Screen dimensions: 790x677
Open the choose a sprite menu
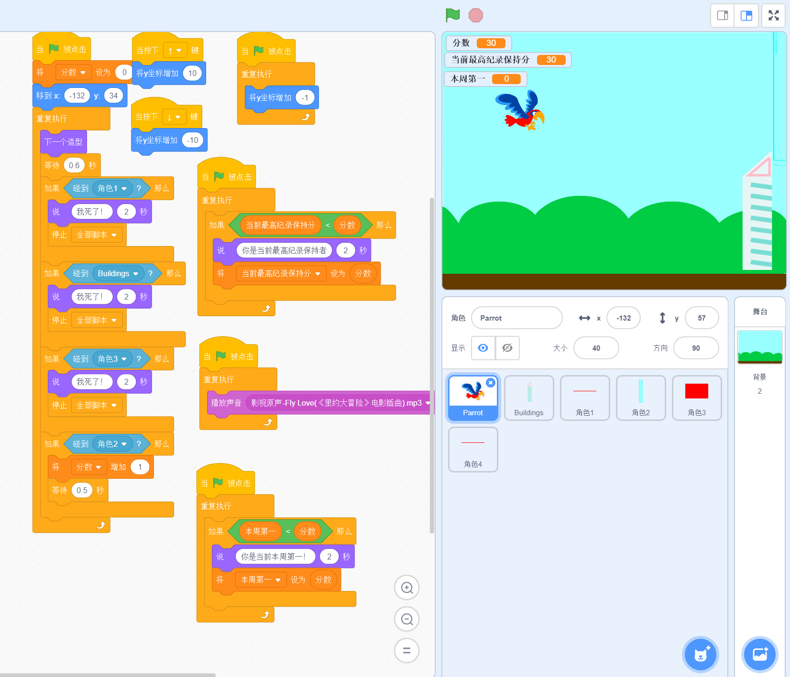[x=700, y=654]
